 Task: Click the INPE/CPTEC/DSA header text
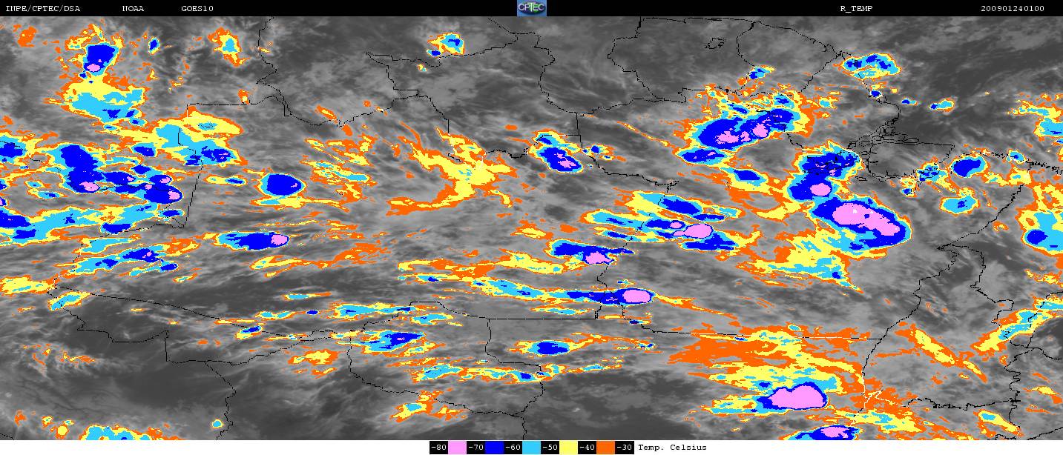coord(42,9)
